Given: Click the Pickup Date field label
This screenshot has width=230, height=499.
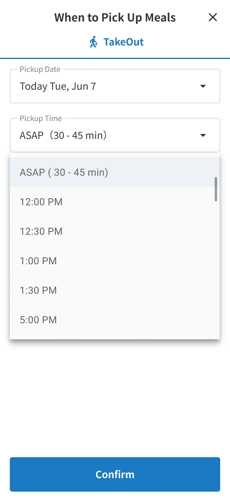Looking at the screenshot, I should [x=40, y=69].
